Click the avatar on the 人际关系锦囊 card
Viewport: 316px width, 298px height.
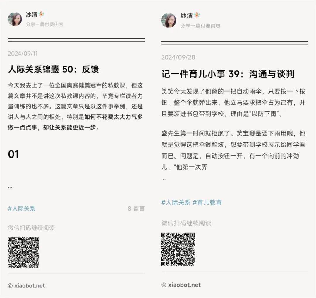pos(15,19)
